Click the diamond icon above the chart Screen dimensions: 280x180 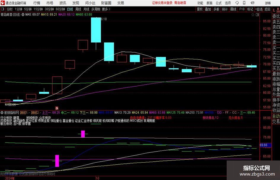click(253, 15)
